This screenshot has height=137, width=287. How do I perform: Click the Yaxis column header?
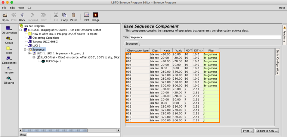click(179, 50)
